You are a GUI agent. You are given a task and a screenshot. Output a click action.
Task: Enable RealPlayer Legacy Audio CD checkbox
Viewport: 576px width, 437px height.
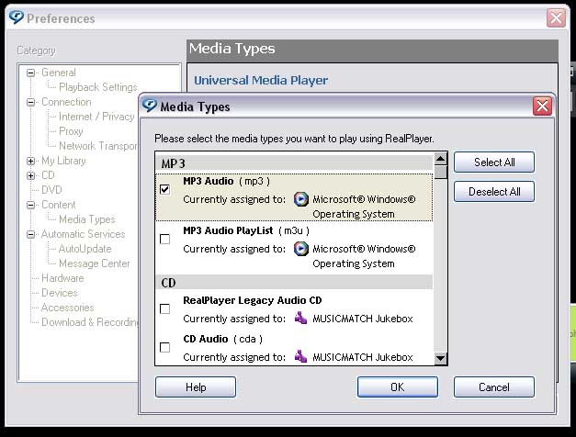tap(165, 308)
